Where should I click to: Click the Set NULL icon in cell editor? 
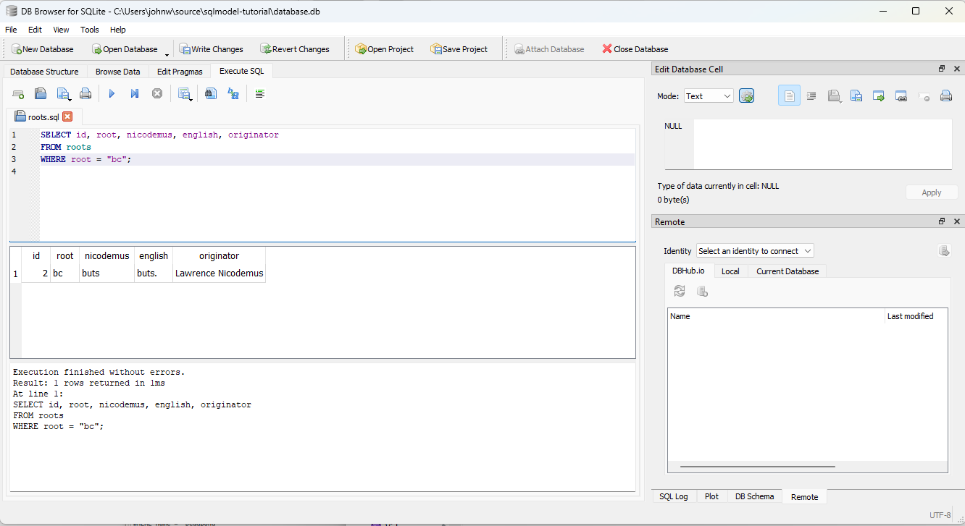pyautogui.click(x=924, y=96)
